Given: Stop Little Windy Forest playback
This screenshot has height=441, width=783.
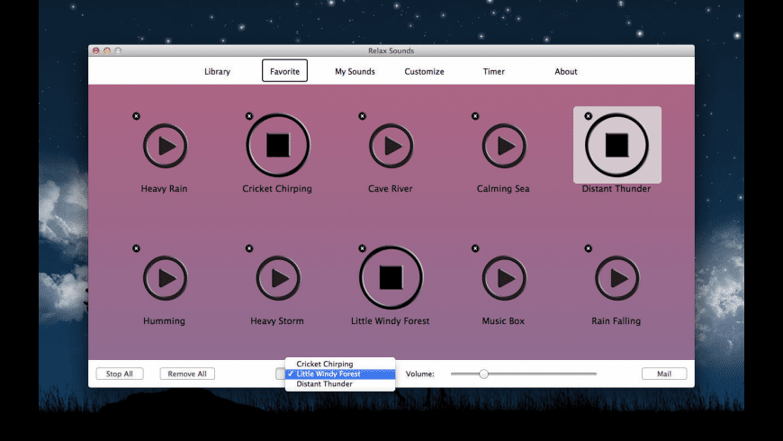Looking at the screenshot, I should [391, 277].
